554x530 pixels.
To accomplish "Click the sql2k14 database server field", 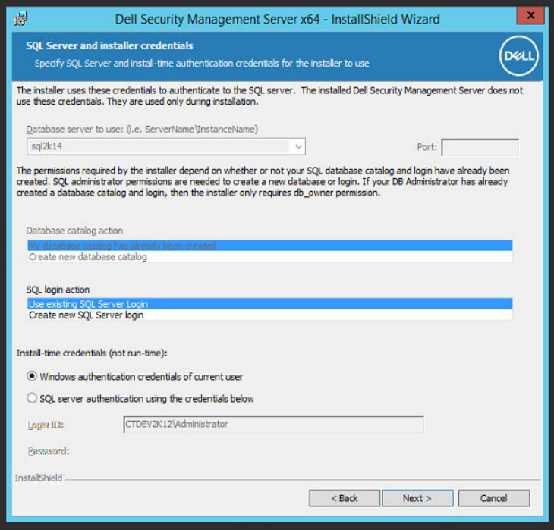I will click(x=166, y=146).
